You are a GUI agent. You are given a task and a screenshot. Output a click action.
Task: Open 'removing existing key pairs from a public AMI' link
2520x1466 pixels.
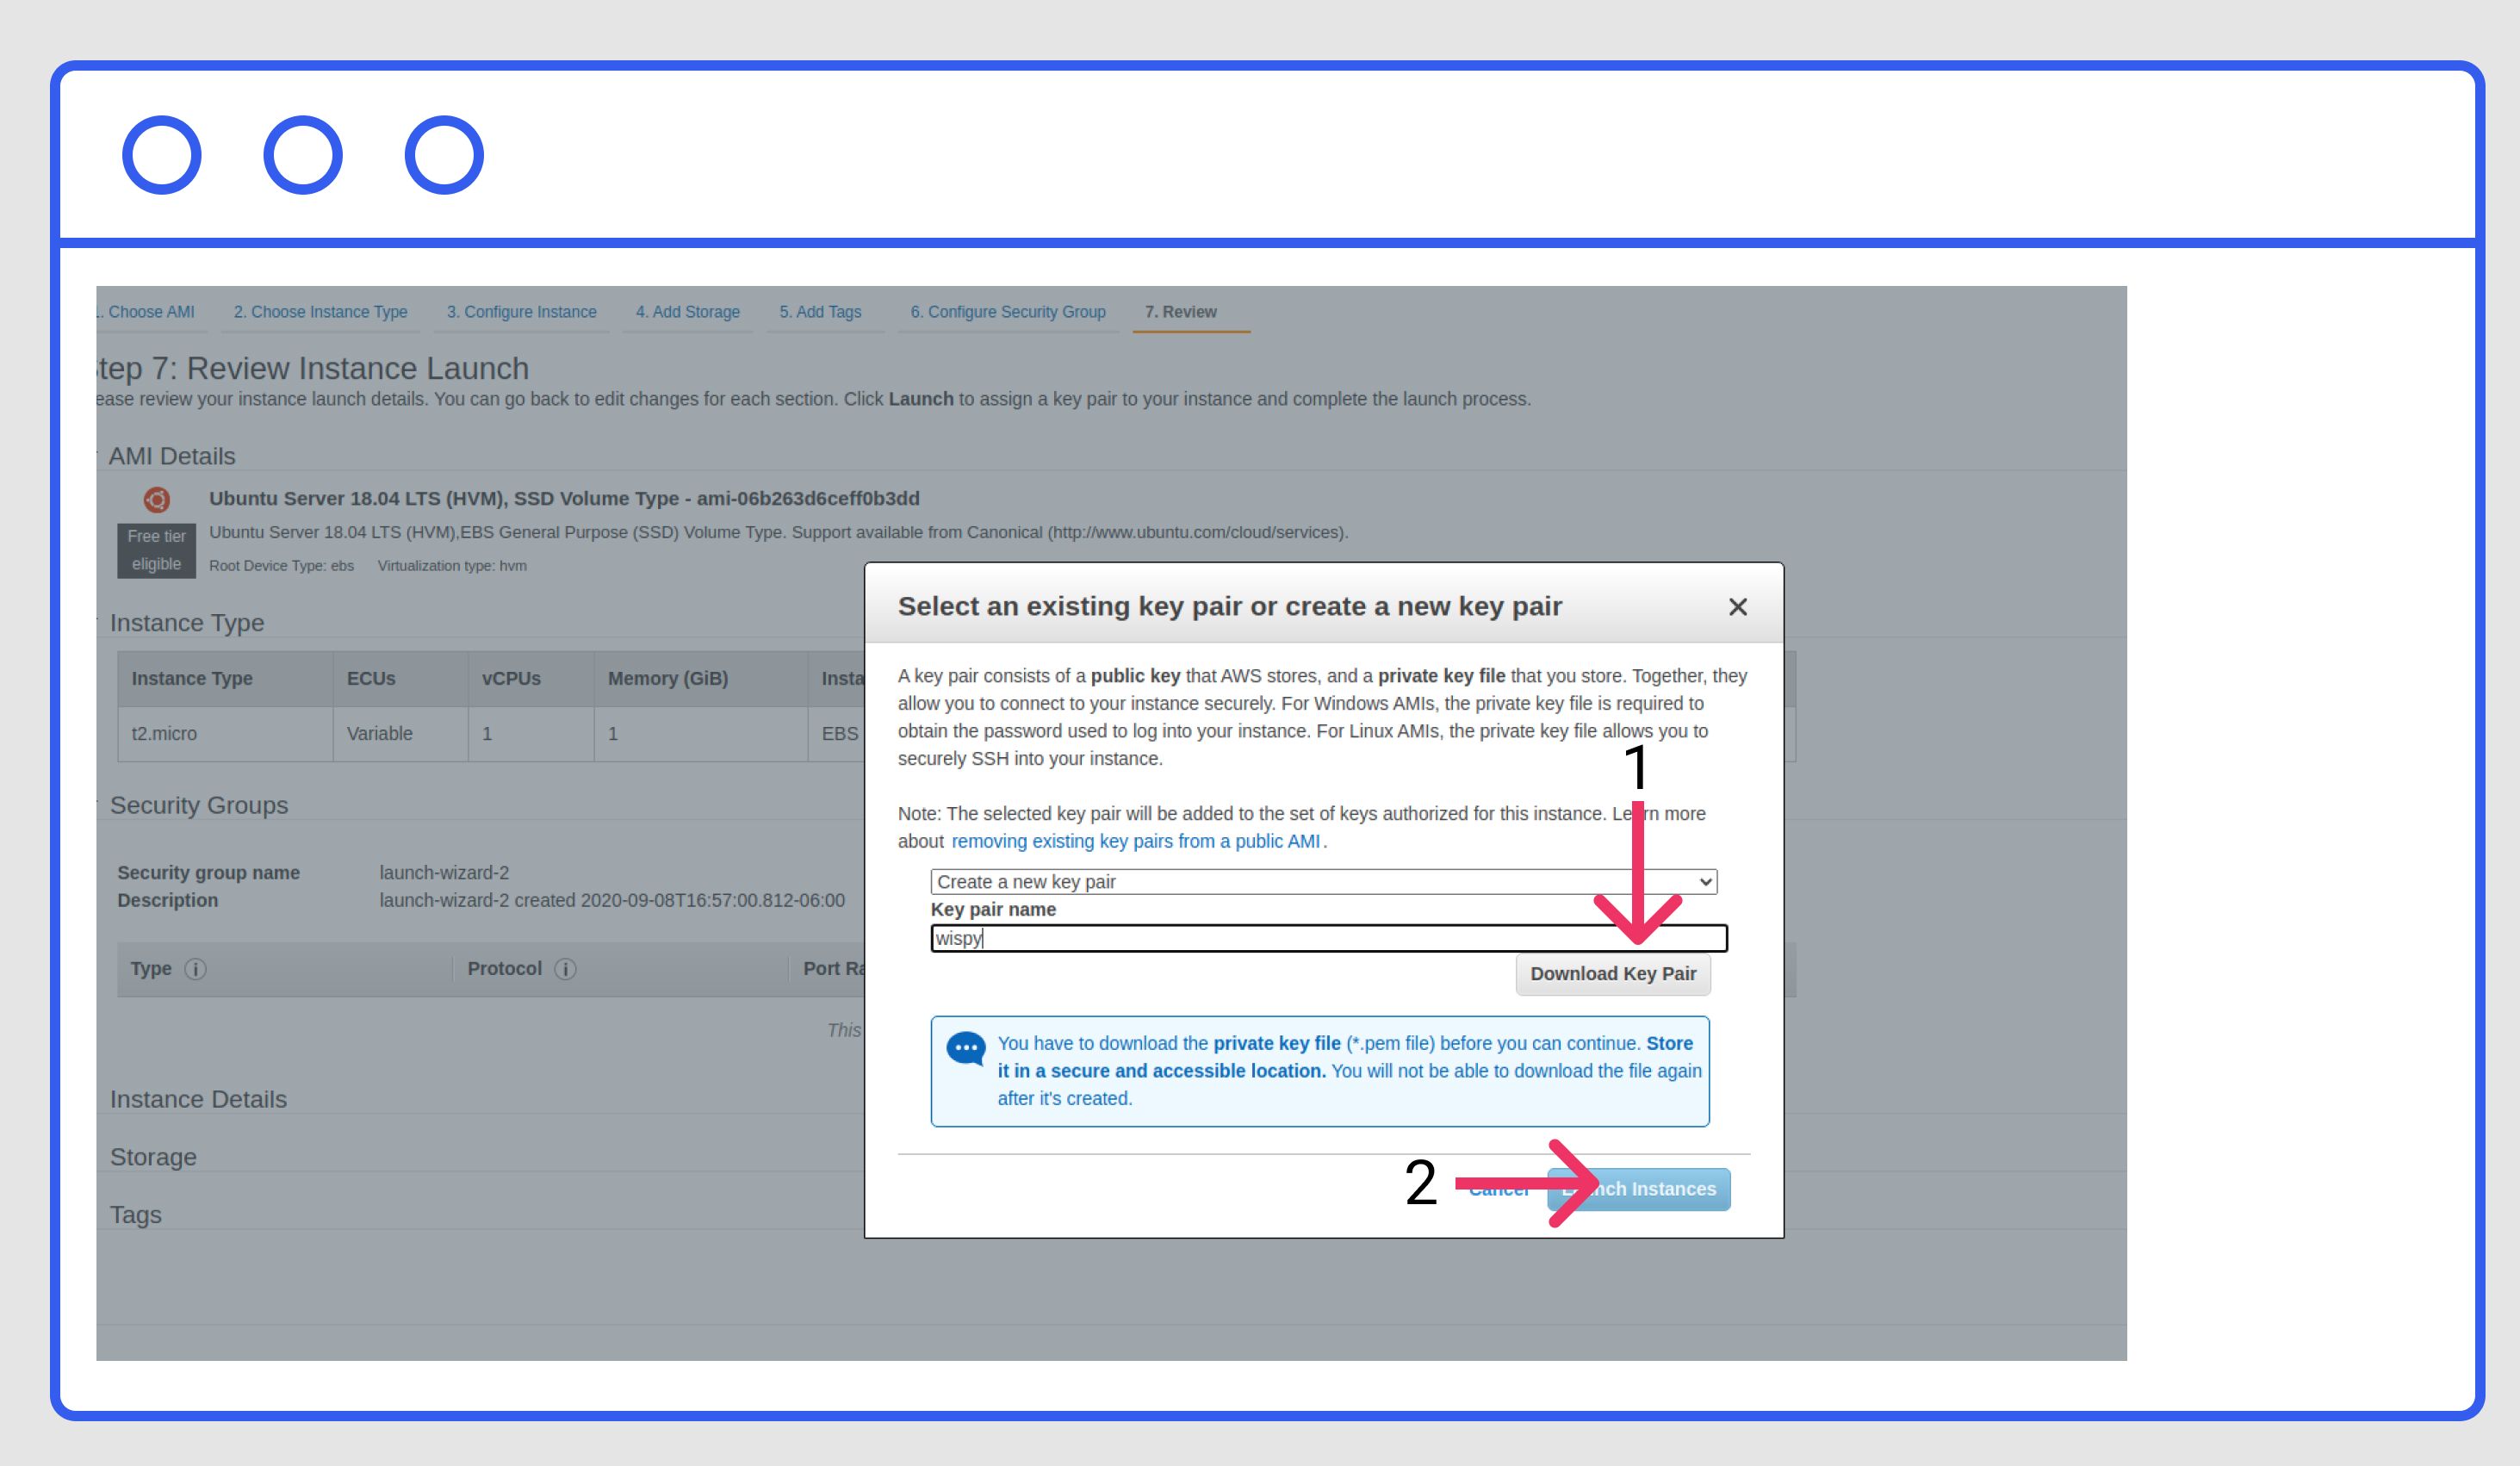point(1135,841)
